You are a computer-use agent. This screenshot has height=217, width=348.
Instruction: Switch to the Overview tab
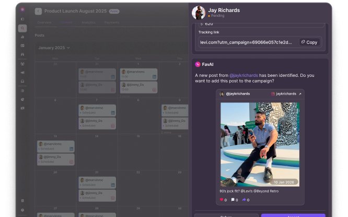coord(44,22)
